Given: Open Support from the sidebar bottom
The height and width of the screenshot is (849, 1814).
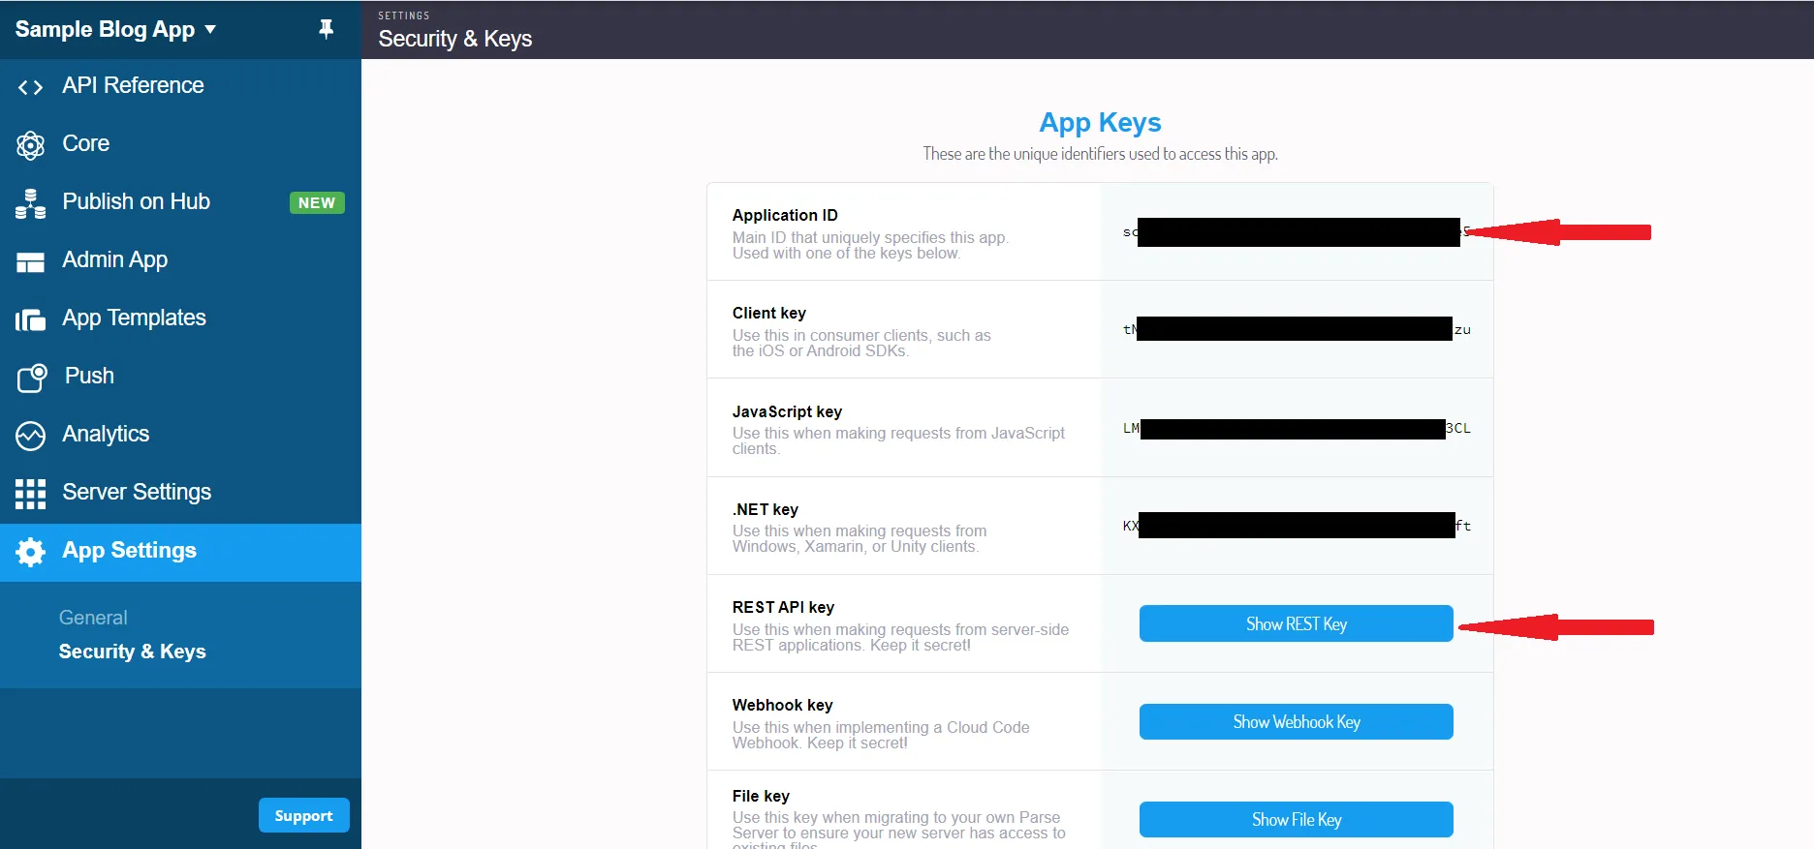Looking at the screenshot, I should pos(303,816).
